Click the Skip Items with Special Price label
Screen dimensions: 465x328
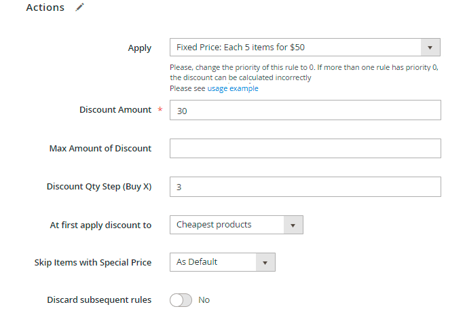[93, 262]
